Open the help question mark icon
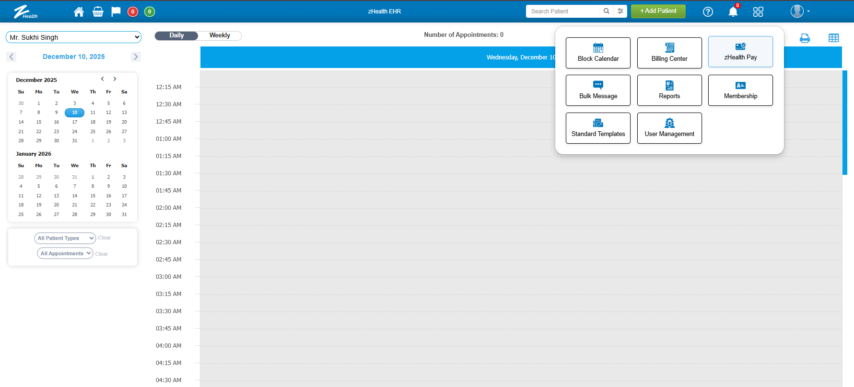The image size is (854, 387). click(708, 11)
